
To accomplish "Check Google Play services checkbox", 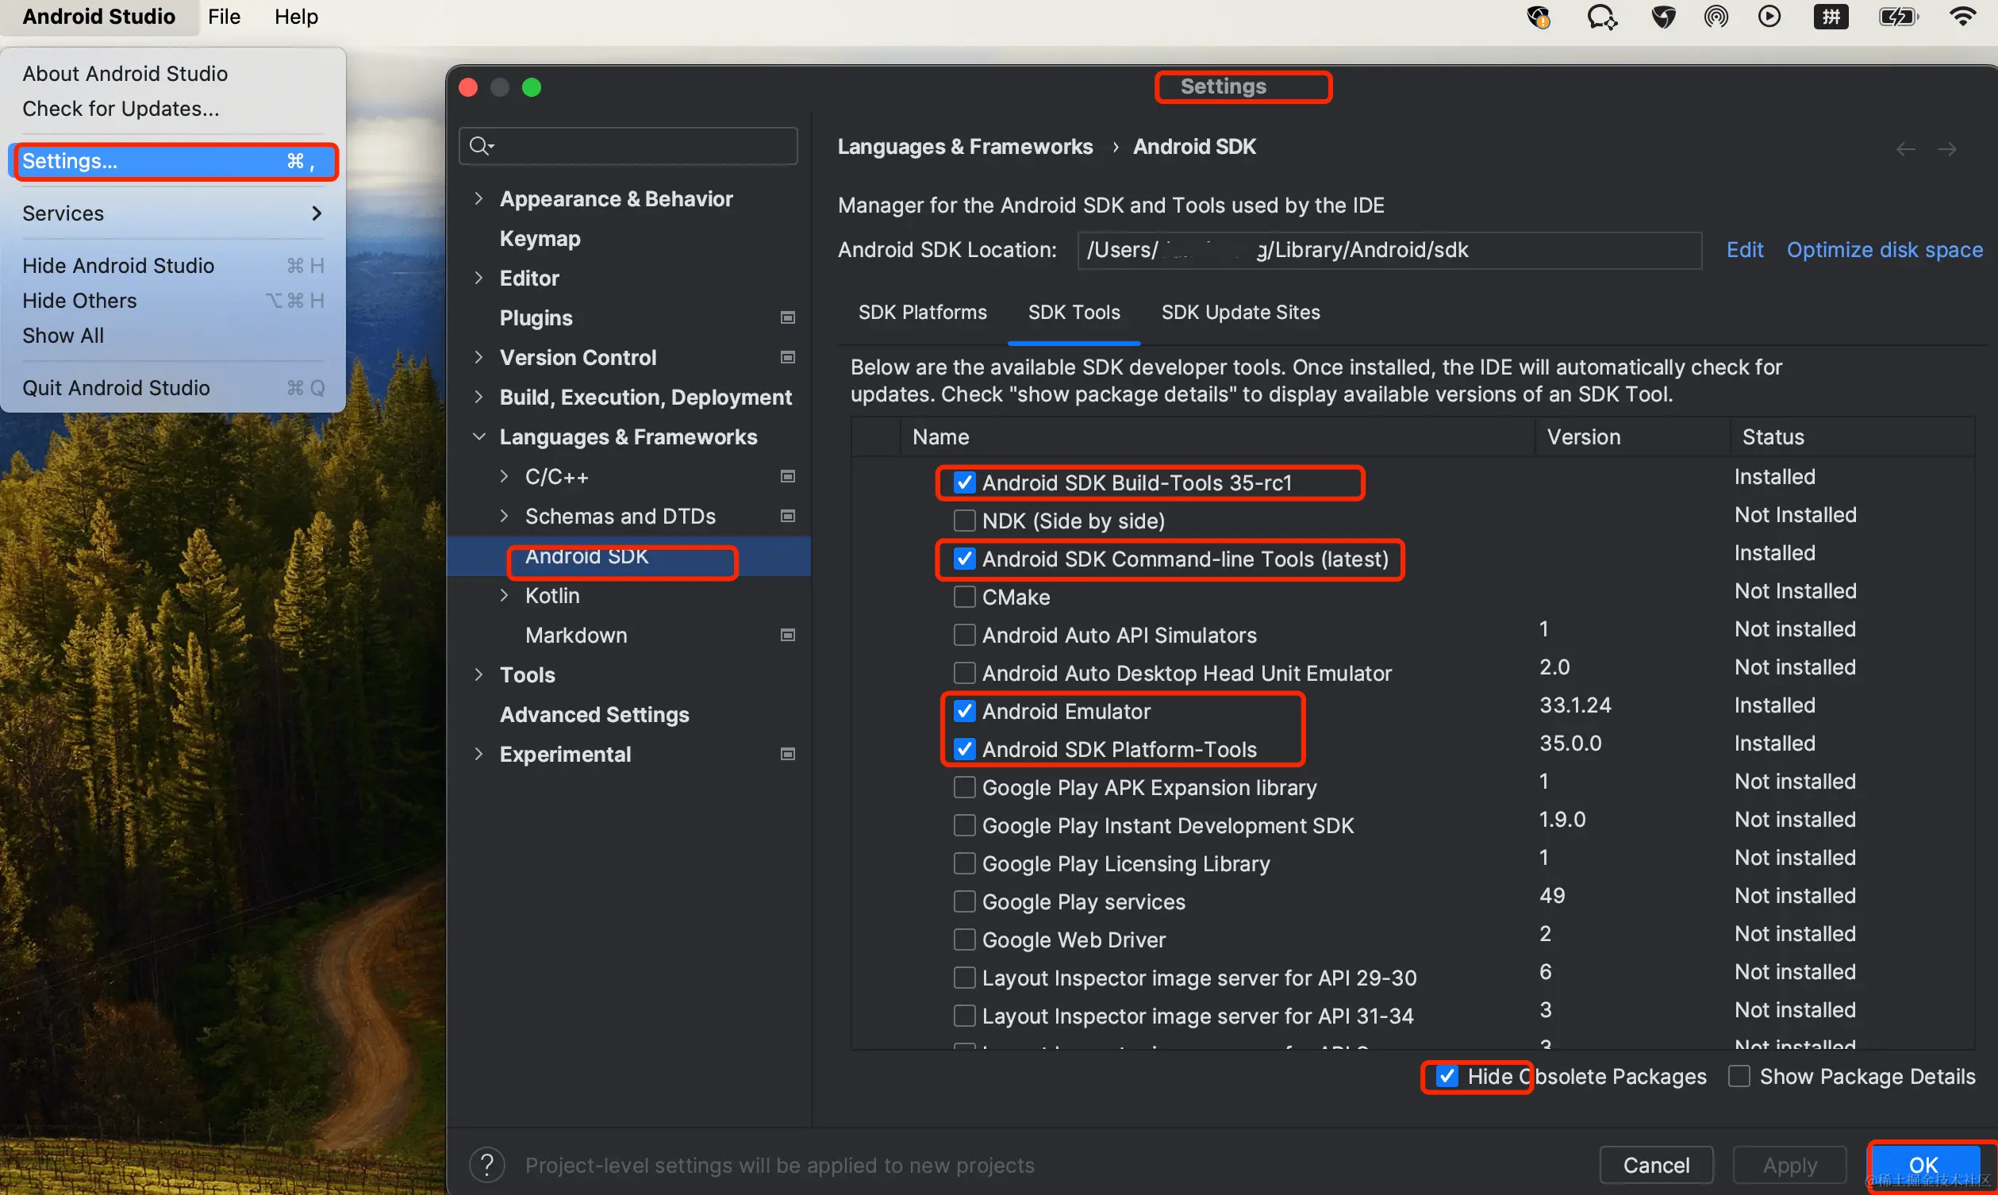I will (x=964, y=901).
